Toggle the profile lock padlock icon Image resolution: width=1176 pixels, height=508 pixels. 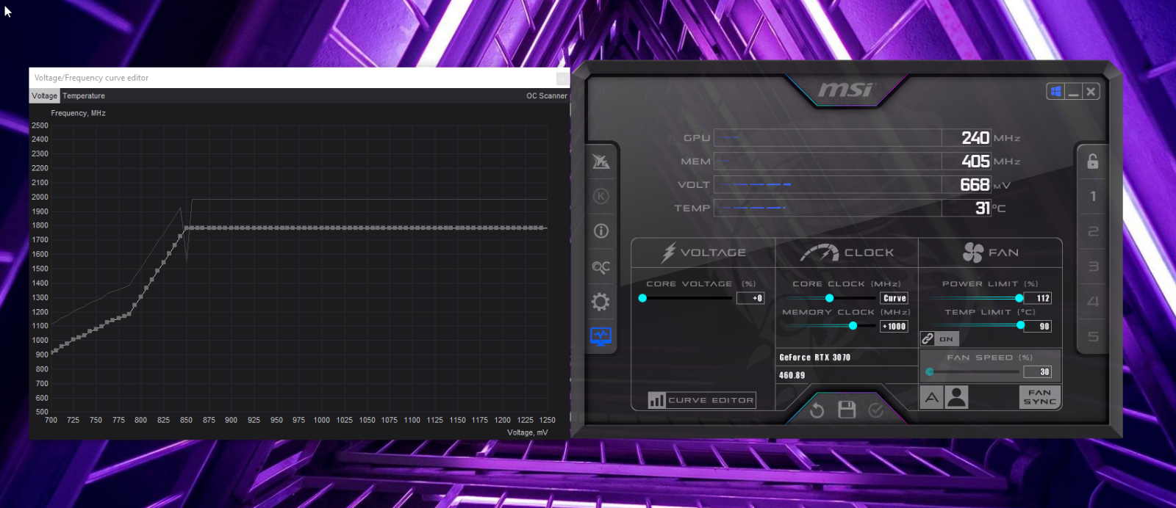(x=1093, y=162)
